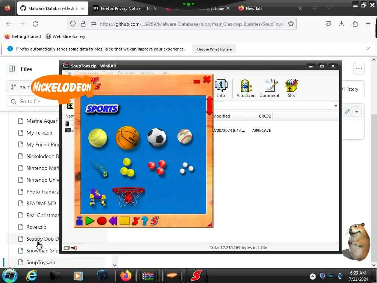Pick the green tube toy
This screenshot has width=377, height=283.
pyautogui.click(x=99, y=169)
